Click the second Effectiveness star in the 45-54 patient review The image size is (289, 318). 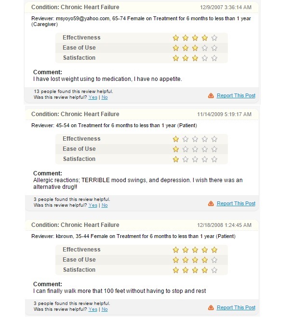tap(185, 139)
